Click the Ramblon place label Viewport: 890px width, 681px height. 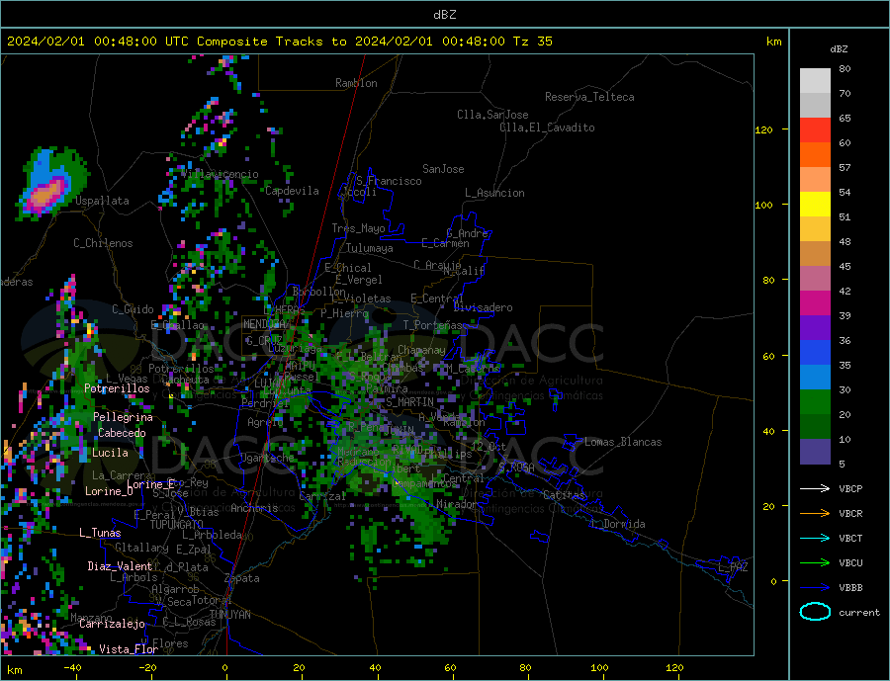356,83
